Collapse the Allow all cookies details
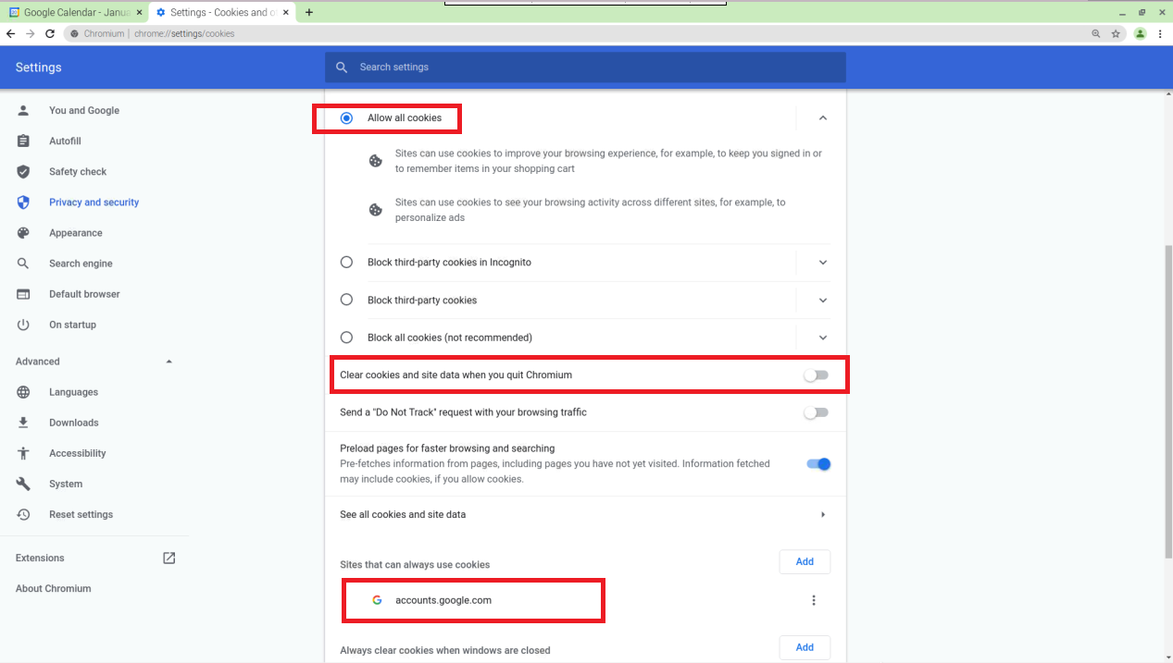Image resolution: width=1173 pixels, height=663 pixels. pyautogui.click(x=823, y=118)
